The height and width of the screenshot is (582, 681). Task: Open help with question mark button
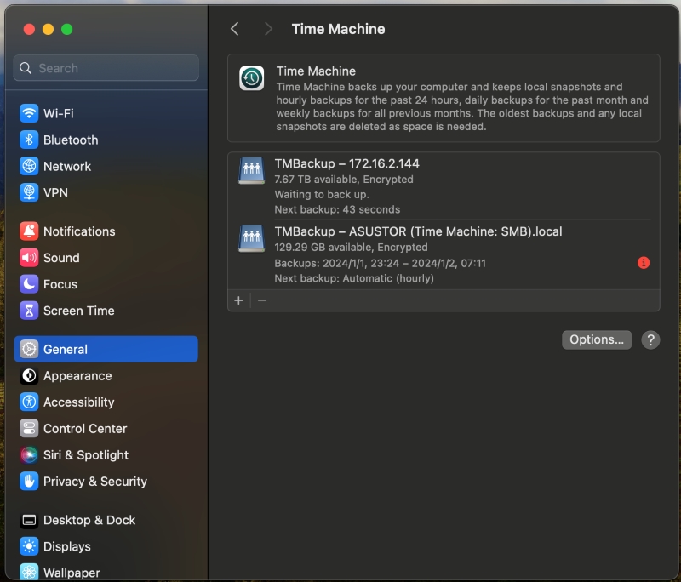point(650,339)
